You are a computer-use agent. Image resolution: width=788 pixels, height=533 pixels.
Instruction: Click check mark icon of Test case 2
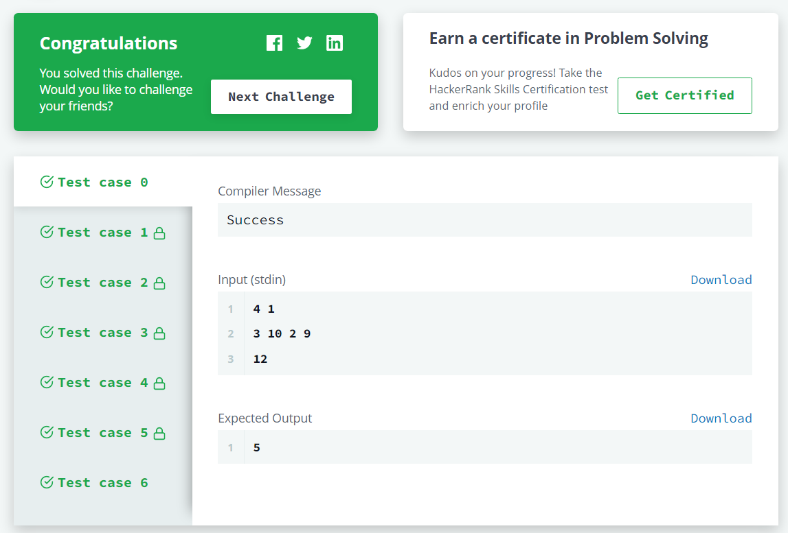pyautogui.click(x=47, y=282)
